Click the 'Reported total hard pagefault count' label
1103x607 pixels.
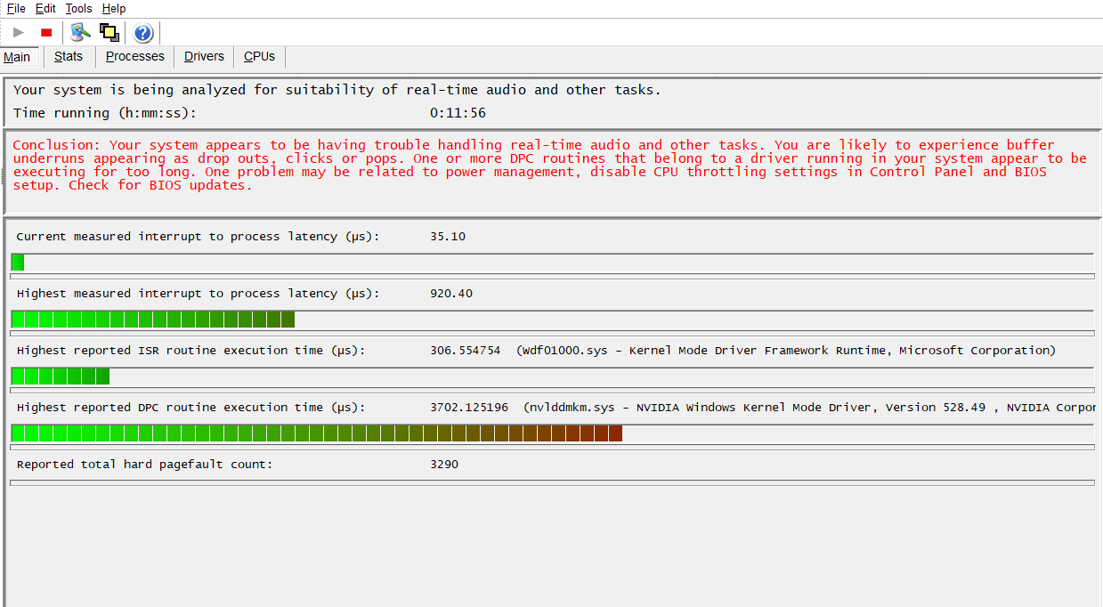pyautogui.click(x=144, y=465)
